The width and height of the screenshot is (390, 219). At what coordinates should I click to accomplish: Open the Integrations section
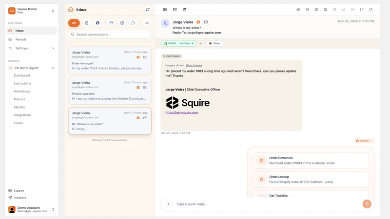(x=22, y=115)
